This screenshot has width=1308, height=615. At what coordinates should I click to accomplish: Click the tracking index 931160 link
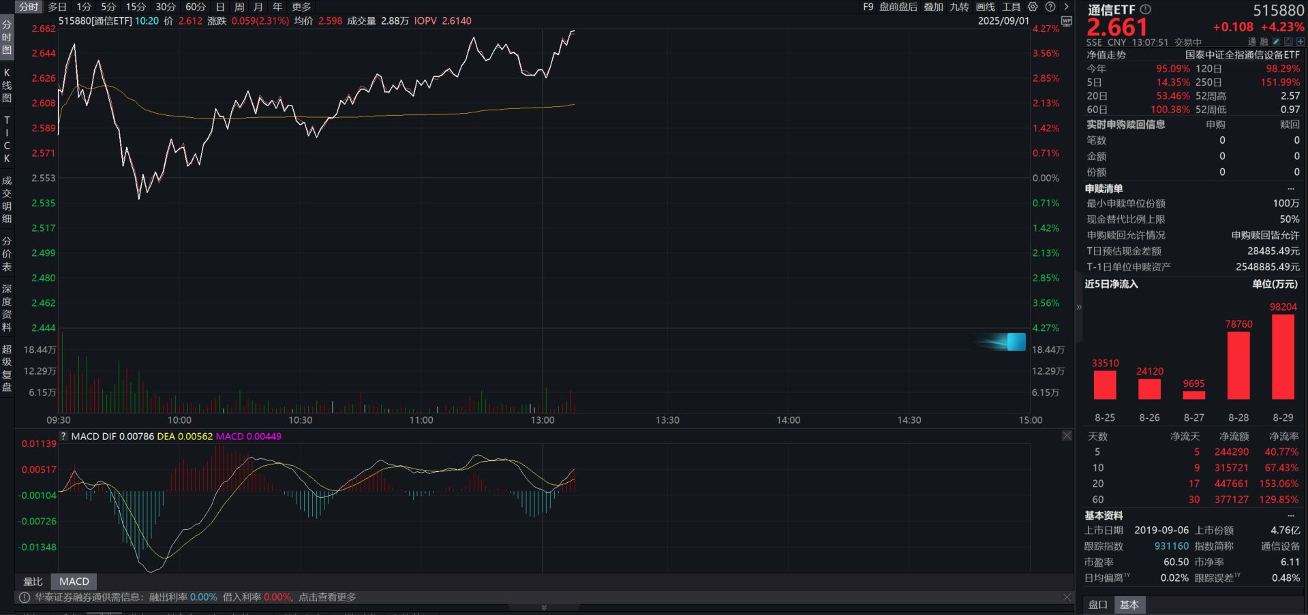pyautogui.click(x=1171, y=546)
